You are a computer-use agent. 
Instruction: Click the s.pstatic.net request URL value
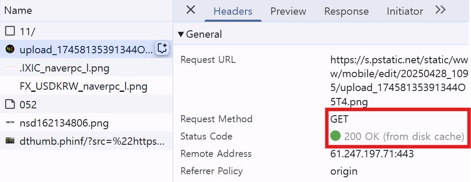pos(399,81)
